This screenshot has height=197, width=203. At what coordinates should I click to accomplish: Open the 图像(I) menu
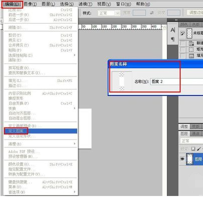point(30,4)
